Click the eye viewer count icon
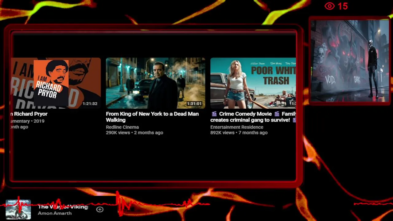The width and height of the screenshot is (393, 221). (330, 6)
